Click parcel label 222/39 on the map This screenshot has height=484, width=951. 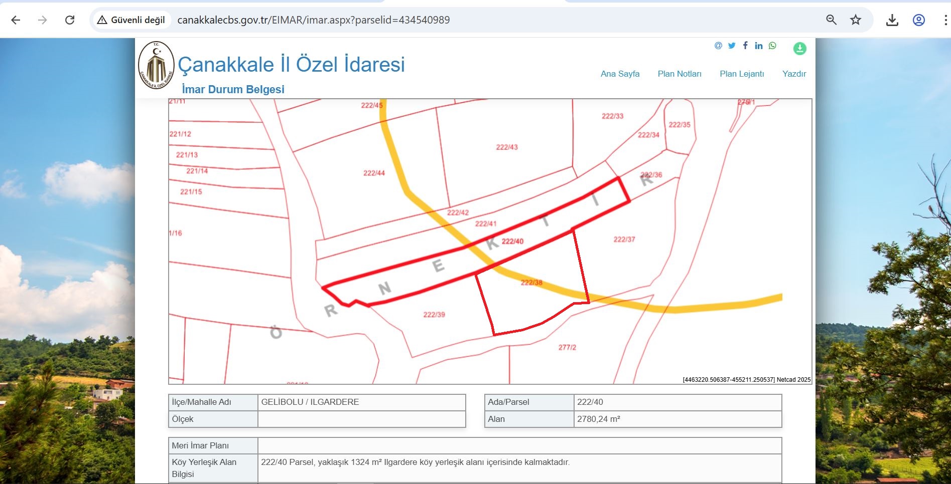pos(434,315)
